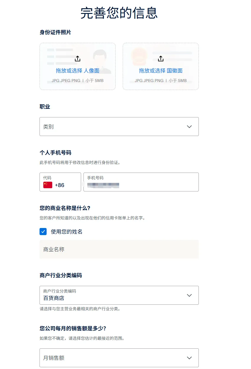Open the 职业 类别 dropdown
251x369 pixels.
click(x=119, y=127)
